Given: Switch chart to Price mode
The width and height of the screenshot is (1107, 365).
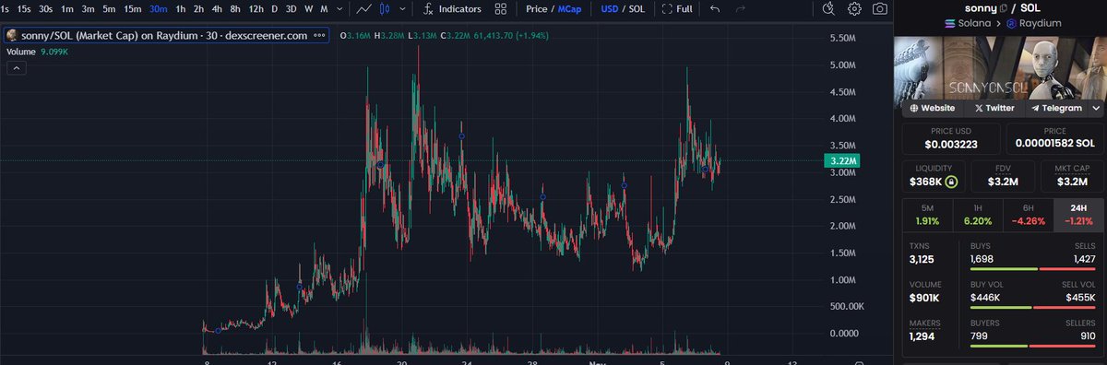Looking at the screenshot, I should point(537,8).
